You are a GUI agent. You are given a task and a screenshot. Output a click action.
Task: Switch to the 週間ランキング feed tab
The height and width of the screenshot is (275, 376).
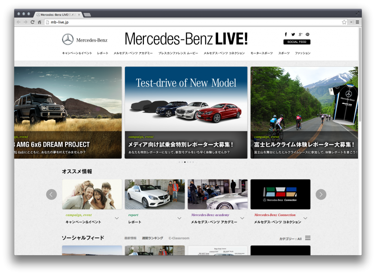coord(152,238)
